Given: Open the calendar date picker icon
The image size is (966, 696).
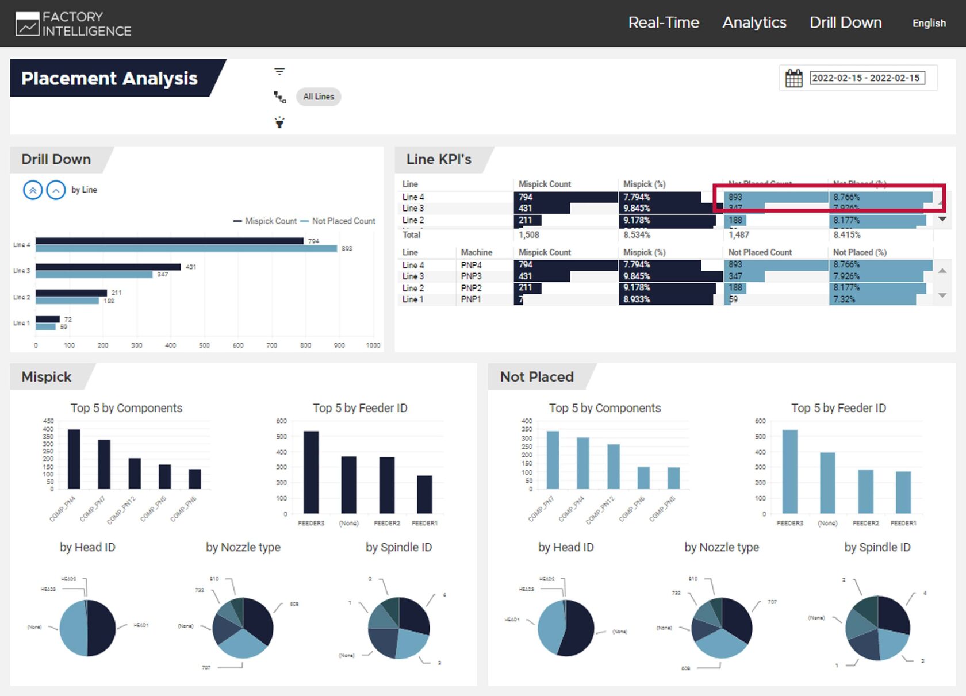Looking at the screenshot, I should click(x=794, y=78).
